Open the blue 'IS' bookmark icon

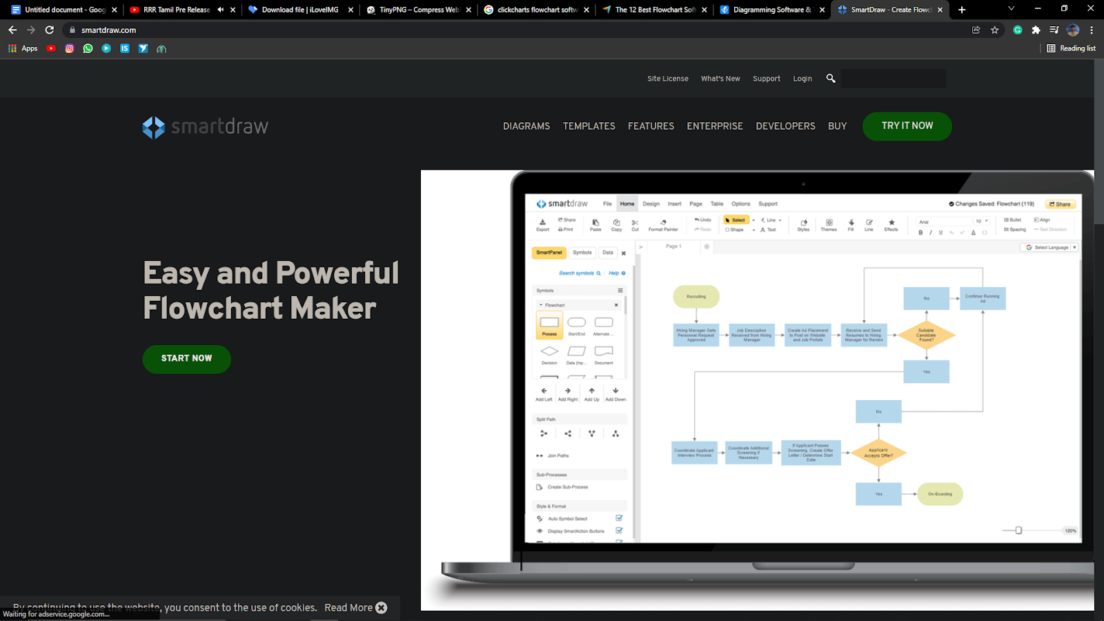125,48
